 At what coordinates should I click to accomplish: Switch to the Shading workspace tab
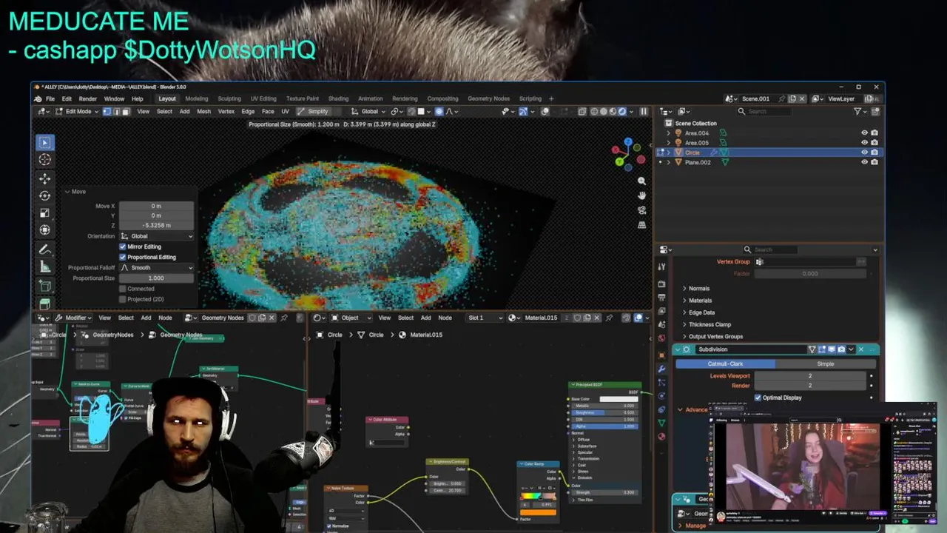point(338,98)
